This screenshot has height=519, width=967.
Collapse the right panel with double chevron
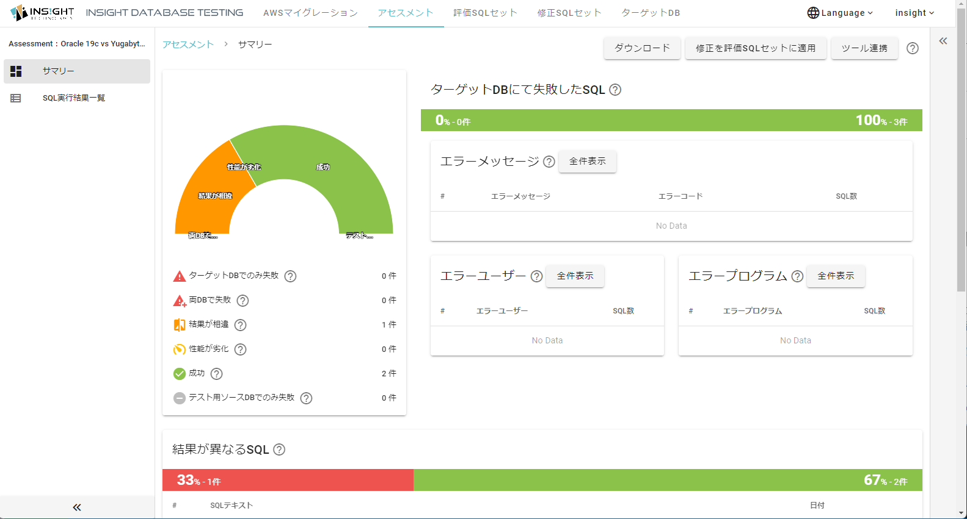943,41
